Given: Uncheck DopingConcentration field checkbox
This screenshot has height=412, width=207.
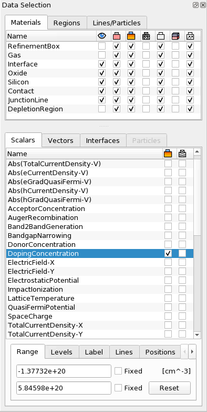Looking at the screenshot, I should click(168, 254).
